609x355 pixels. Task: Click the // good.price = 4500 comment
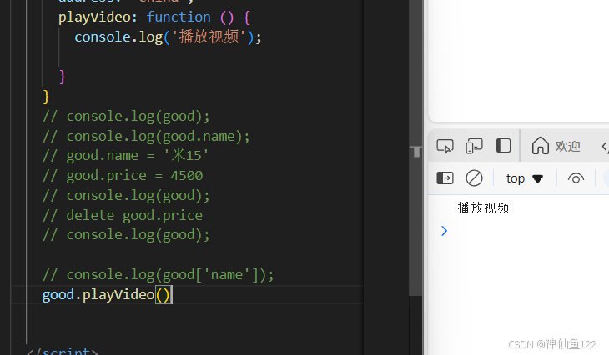(x=123, y=175)
